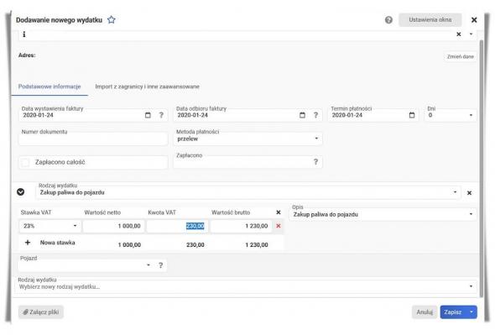Click the info icon in contractor field
The image size is (495, 335).
[x=24, y=34]
